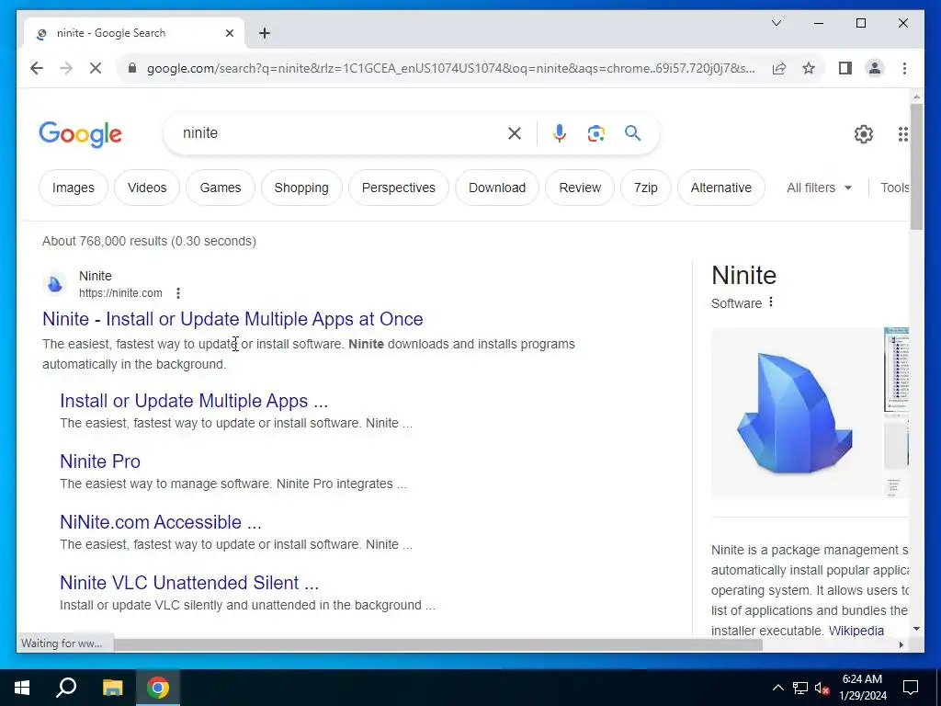
Task: Open network status tray icon
Action: click(800, 688)
